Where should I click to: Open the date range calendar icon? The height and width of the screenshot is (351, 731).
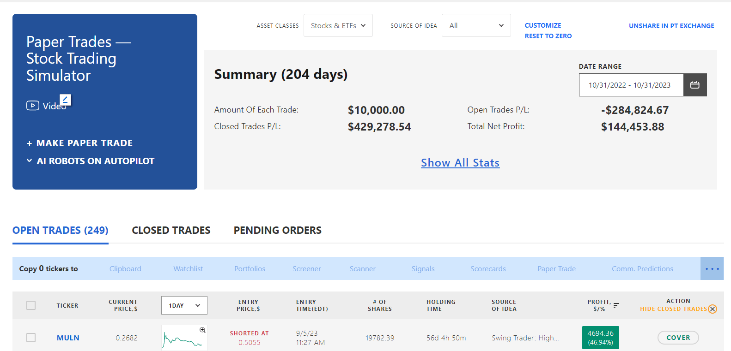(695, 85)
